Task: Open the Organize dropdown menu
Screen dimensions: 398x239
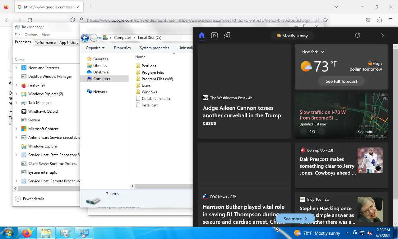Action: point(95,48)
